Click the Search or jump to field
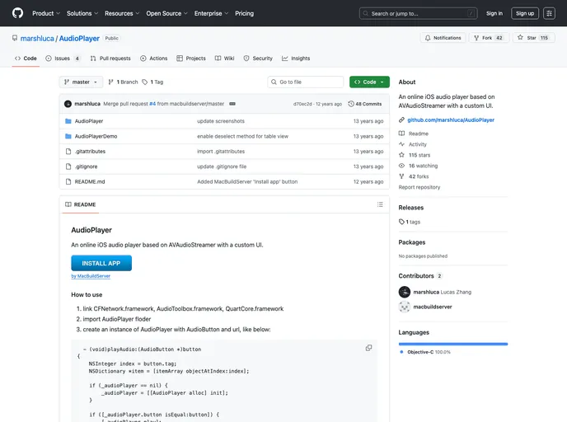Screen dimensions: 567x422 418,13
